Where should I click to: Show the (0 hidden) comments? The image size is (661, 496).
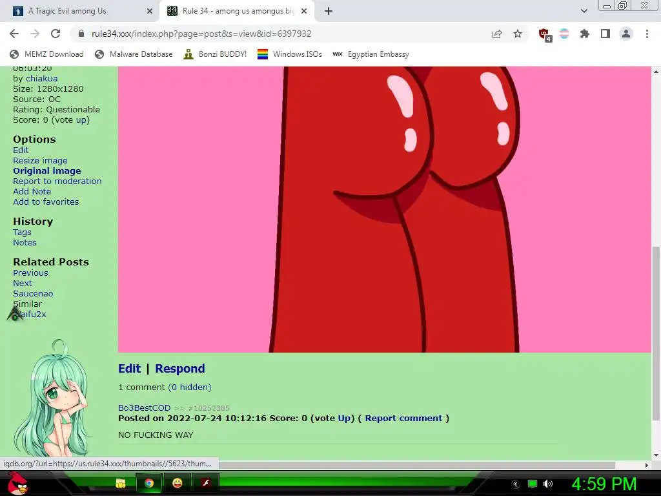point(190,387)
